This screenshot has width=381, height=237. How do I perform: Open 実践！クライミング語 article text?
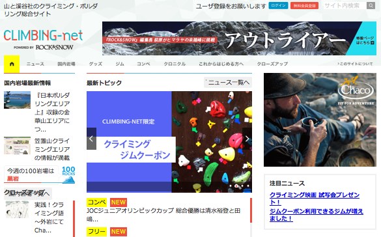[49, 217]
